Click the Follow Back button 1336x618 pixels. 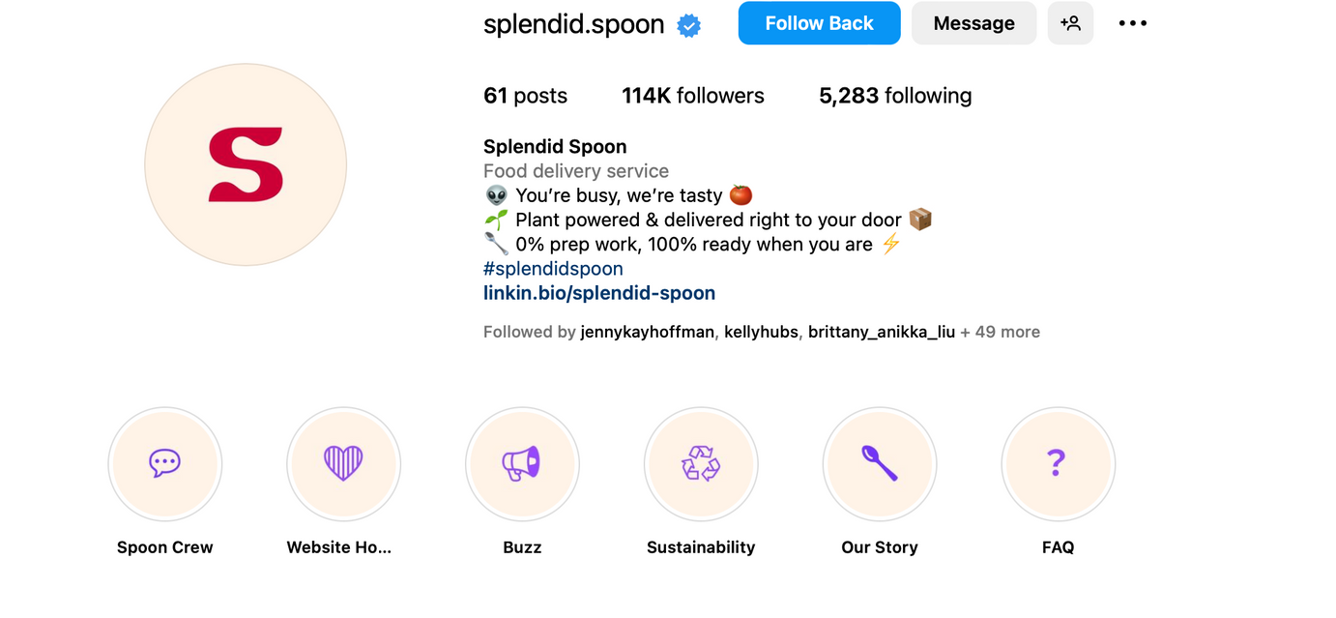[819, 23]
